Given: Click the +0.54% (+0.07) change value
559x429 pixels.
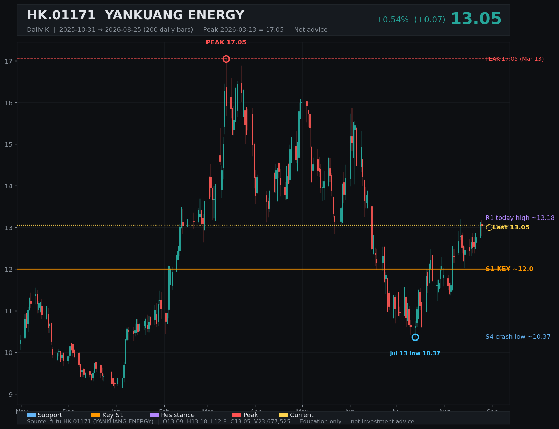Looking at the screenshot, I should tap(411, 20).
